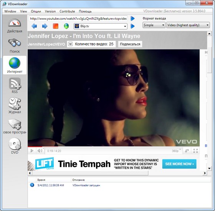Open the Поиск binoculars section
The width and height of the screenshot is (215, 211).
point(15,46)
